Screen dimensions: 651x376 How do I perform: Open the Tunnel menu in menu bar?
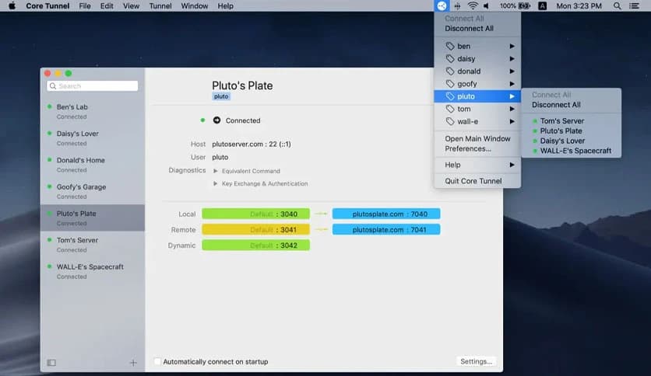[160, 5]
